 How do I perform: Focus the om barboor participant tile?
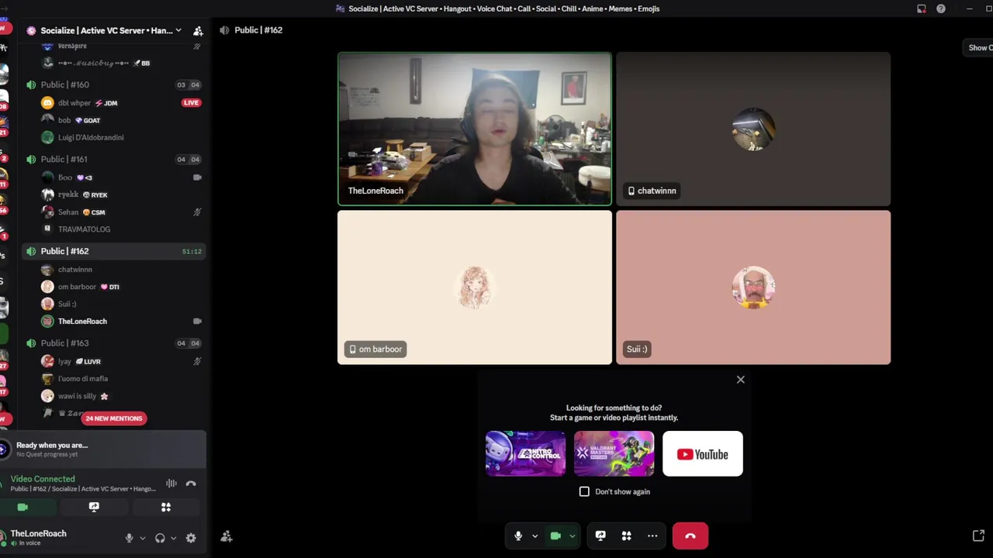[x=475, y=288]
